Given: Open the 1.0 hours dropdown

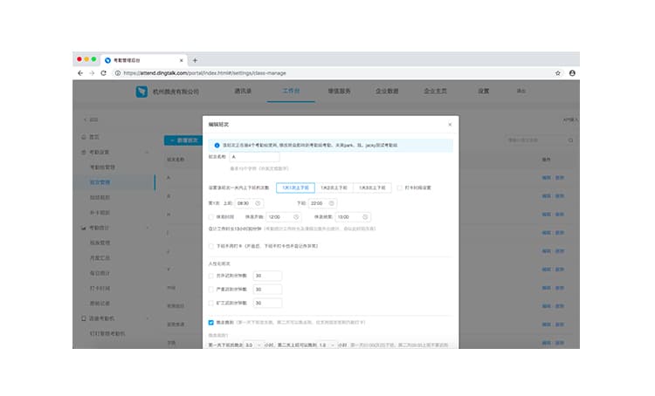Looking at the screenshot, I should 327,345.
